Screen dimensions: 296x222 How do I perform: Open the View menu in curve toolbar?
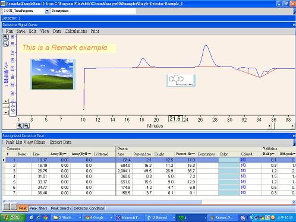(45, 31)
